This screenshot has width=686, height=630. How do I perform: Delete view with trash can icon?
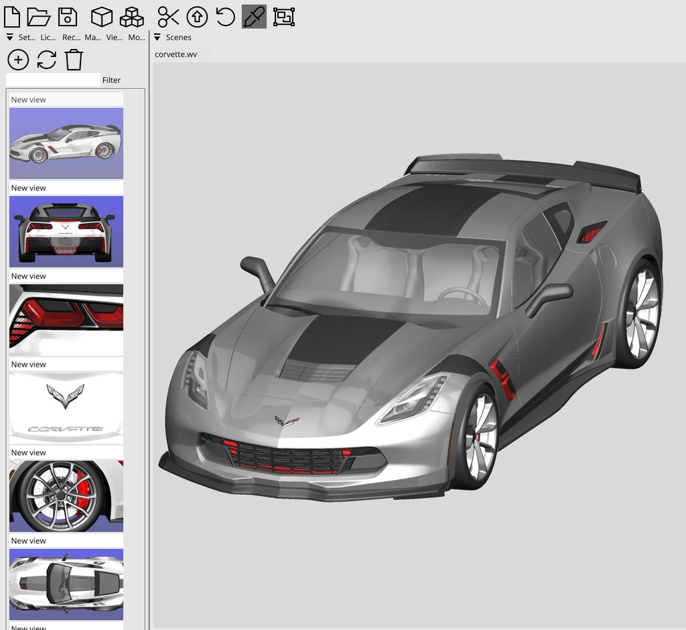click(74, 60)
